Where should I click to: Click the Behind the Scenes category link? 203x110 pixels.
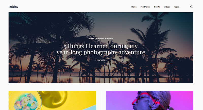[x=96, y=39]
